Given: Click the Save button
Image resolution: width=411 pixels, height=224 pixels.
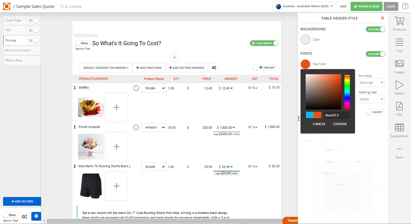Looking at the screenshot, I should [x=343, y=6].
